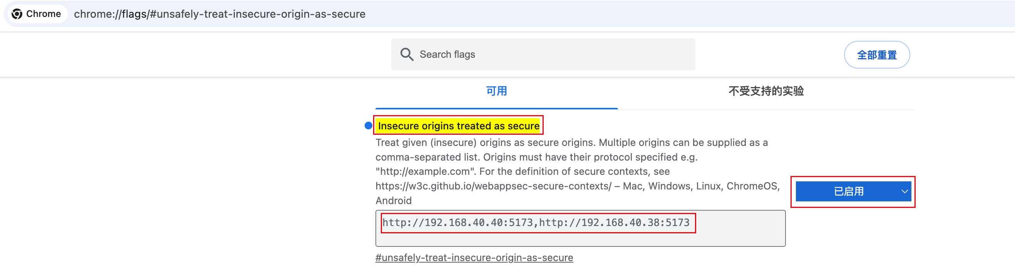Click the chevron arrow on the 已启用 dropdown
Viewport: 1015px width, 268px height.
904,191
